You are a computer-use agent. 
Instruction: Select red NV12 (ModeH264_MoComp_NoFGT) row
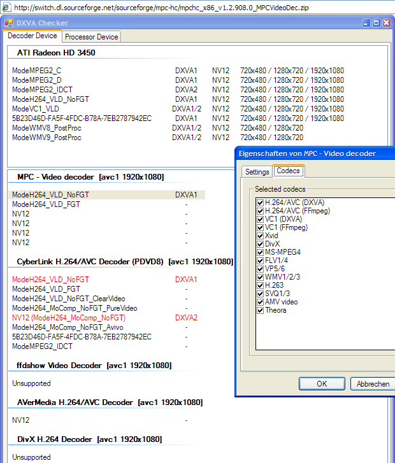(104, 318)
